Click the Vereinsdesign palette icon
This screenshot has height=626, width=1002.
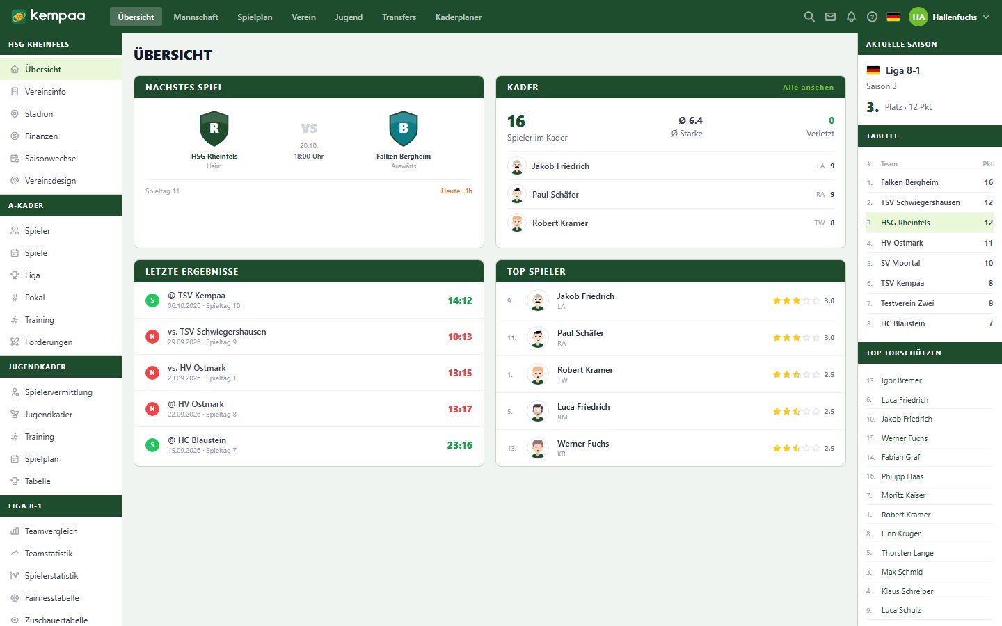[x=15, y=181]
